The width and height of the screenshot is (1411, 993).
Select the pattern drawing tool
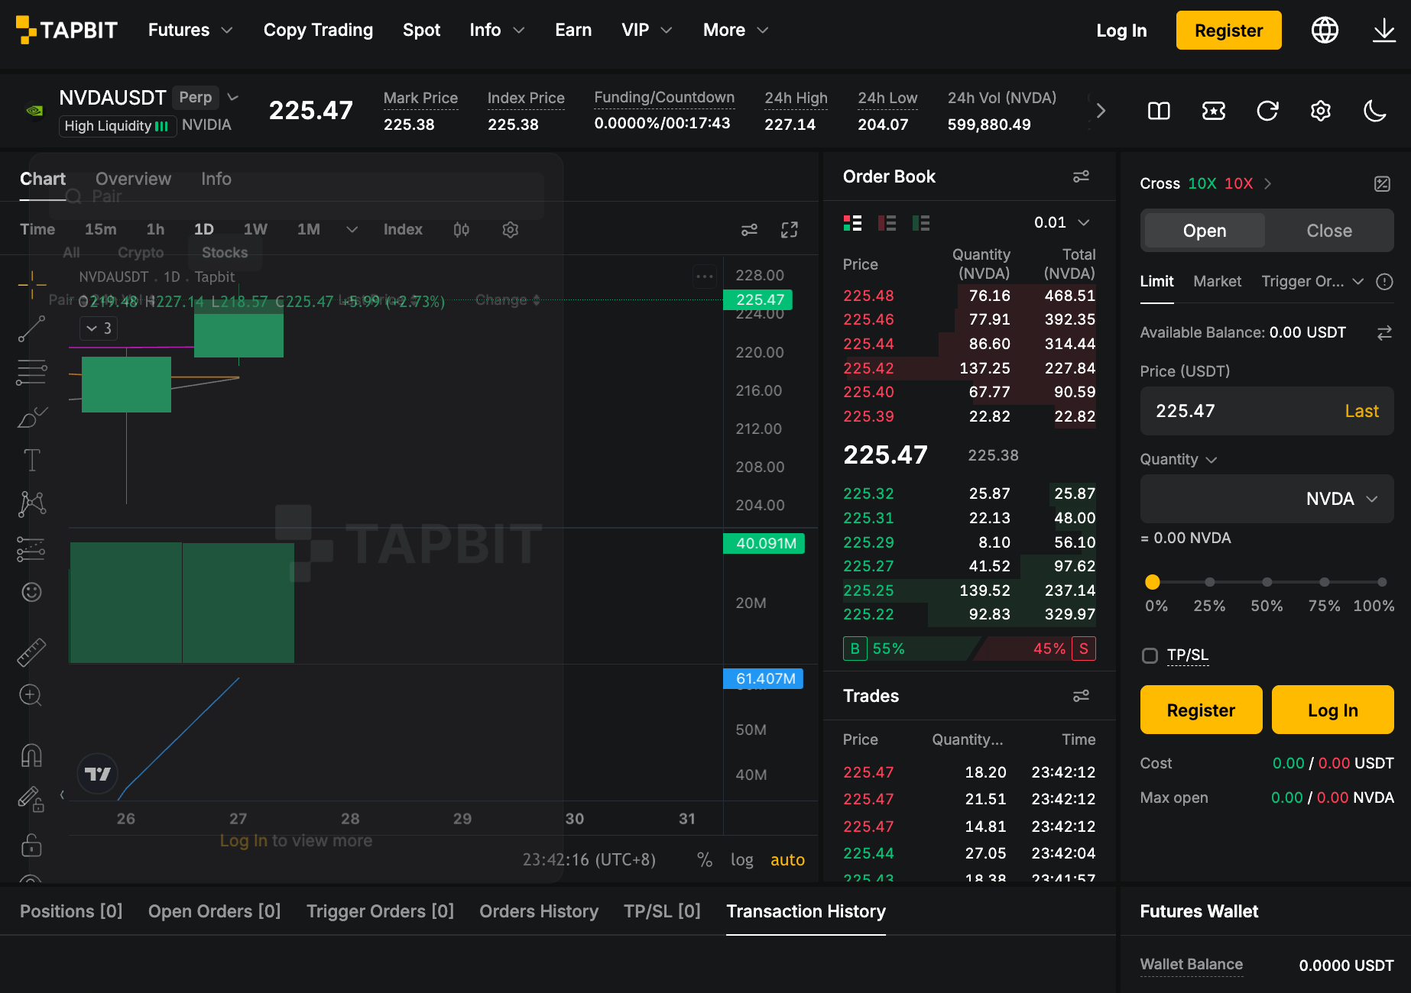(32, 504)
